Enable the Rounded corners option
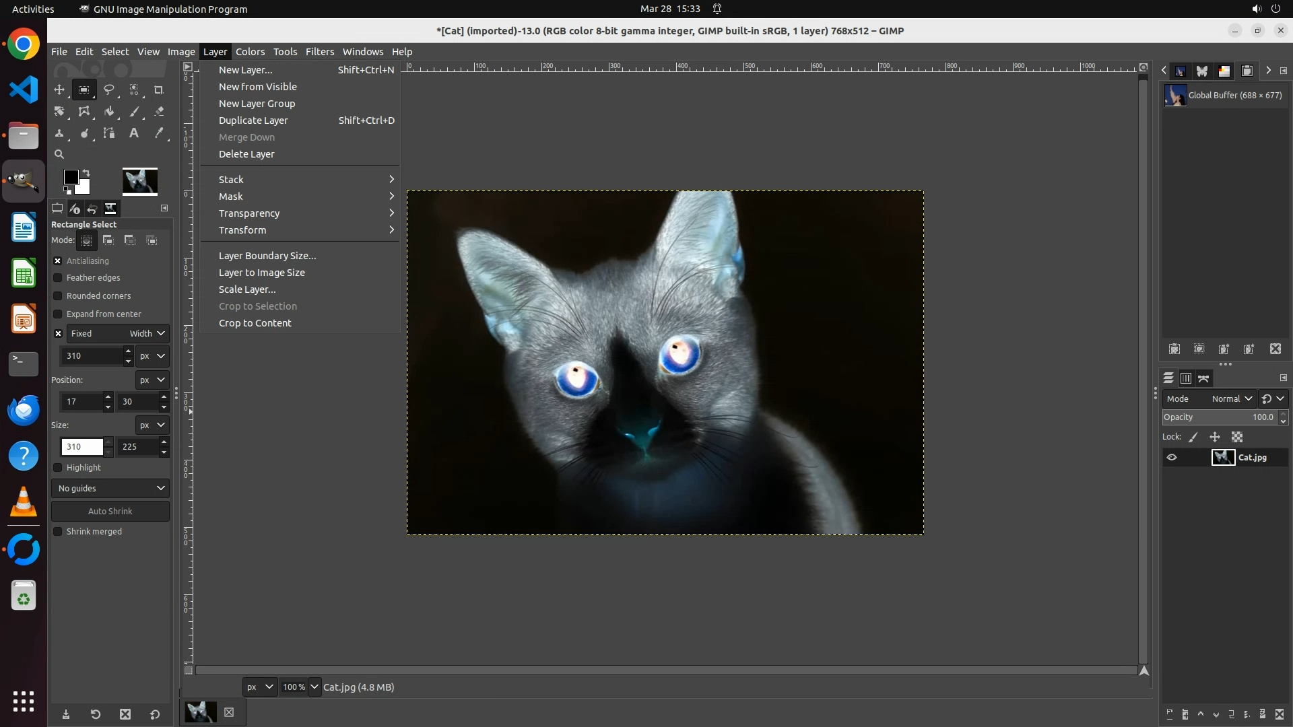 (58, 296)
